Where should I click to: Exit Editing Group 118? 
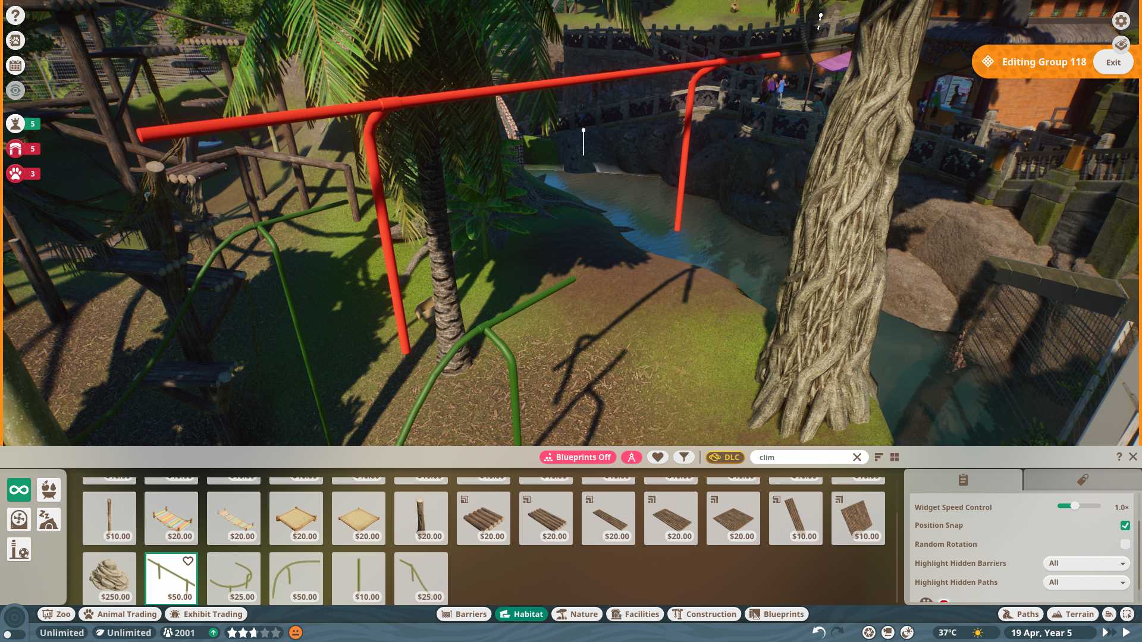[1113, 62]
